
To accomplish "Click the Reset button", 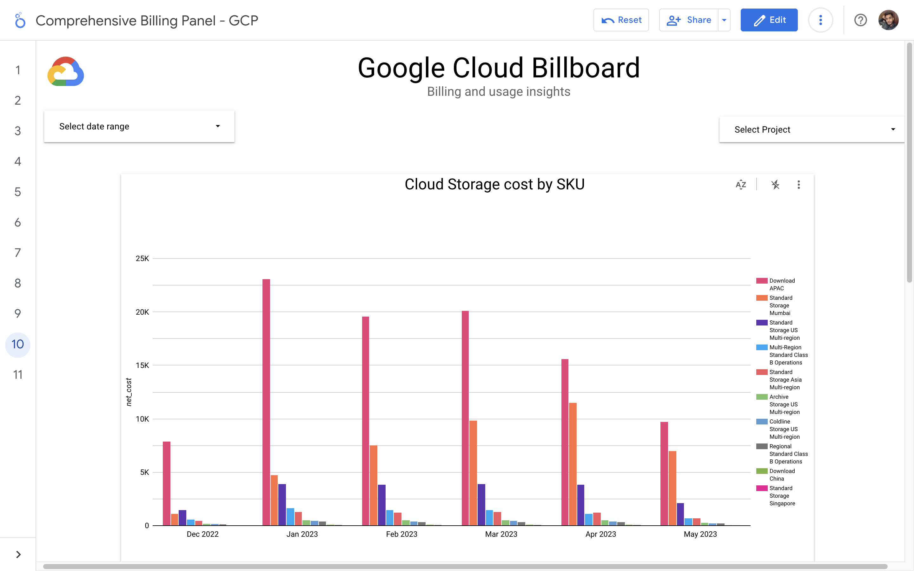I will 621,20.
